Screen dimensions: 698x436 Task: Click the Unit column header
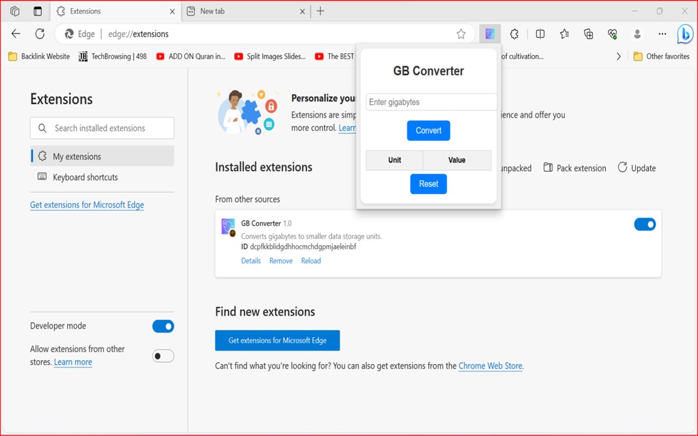point(394,160)
